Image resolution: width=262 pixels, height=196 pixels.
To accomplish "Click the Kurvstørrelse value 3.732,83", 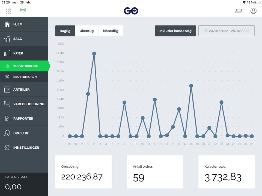I will pyautogui.click(x=223, y=177).
